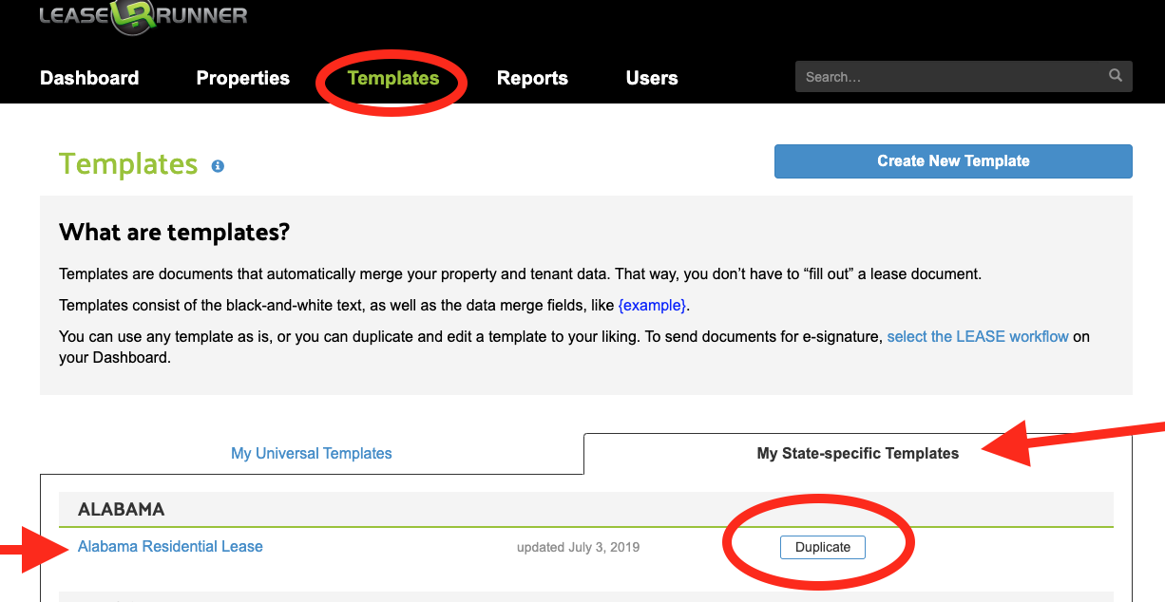Click the 'updated July 3, 2019' text
This screenshot has width=1165, height=602.
(x=578, y=548)
